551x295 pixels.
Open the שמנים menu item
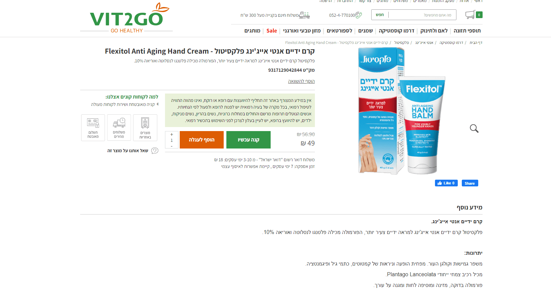click(x=366, y=31)
